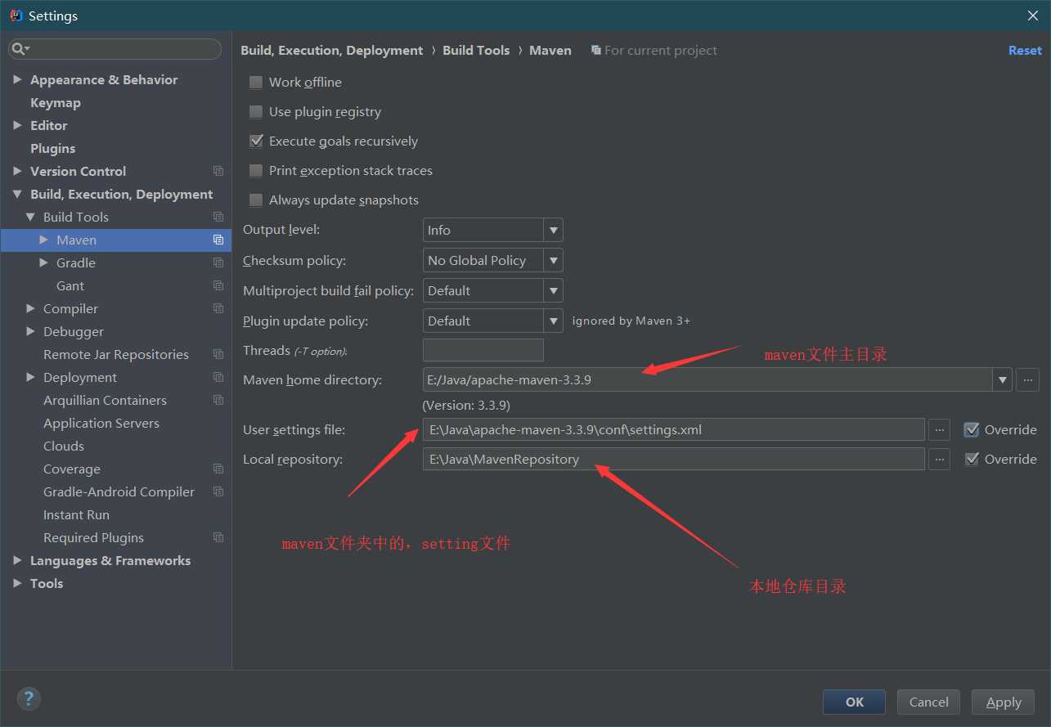Click the User settings file path field
This screenshot has width=1051, height=727.
674,429
